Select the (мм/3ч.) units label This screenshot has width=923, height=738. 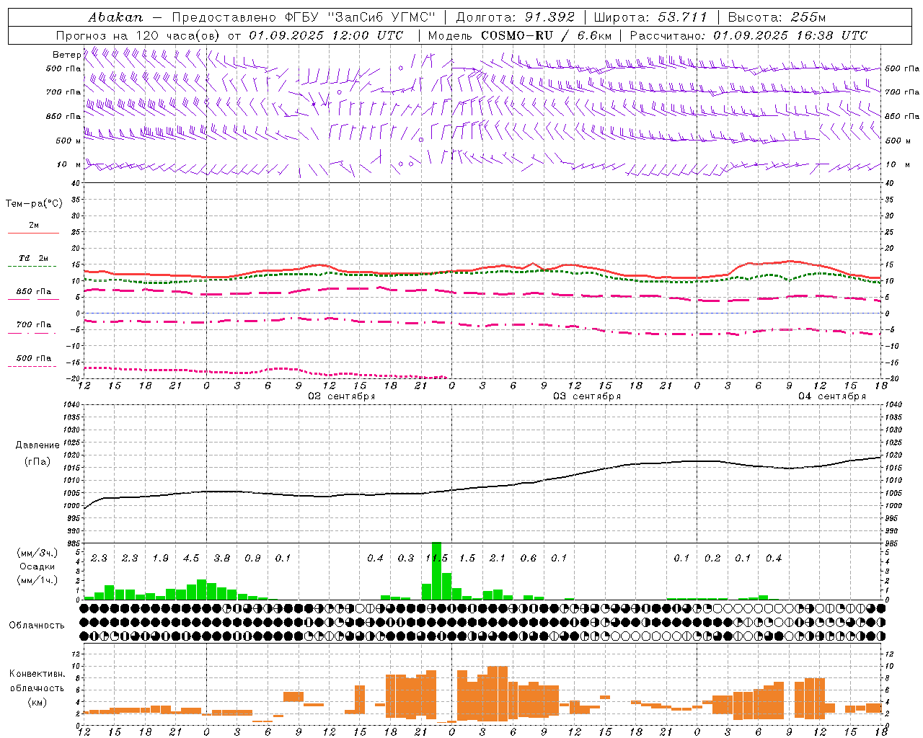[36, 553]
